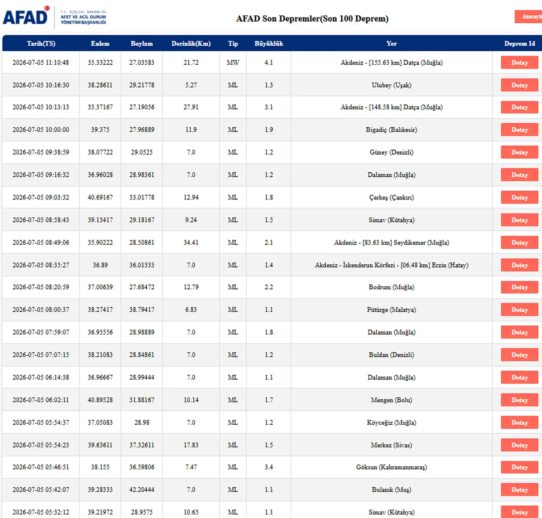542x518 pixels.
Task: Open Detay for the Mengen (Bolu) earthquake
Action: tap(520, 400)
